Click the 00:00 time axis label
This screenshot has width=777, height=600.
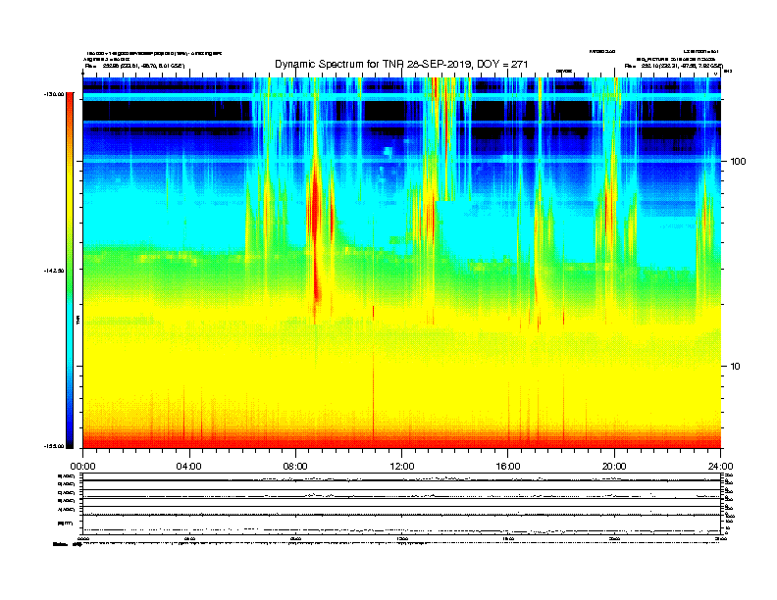click(82, 467)
